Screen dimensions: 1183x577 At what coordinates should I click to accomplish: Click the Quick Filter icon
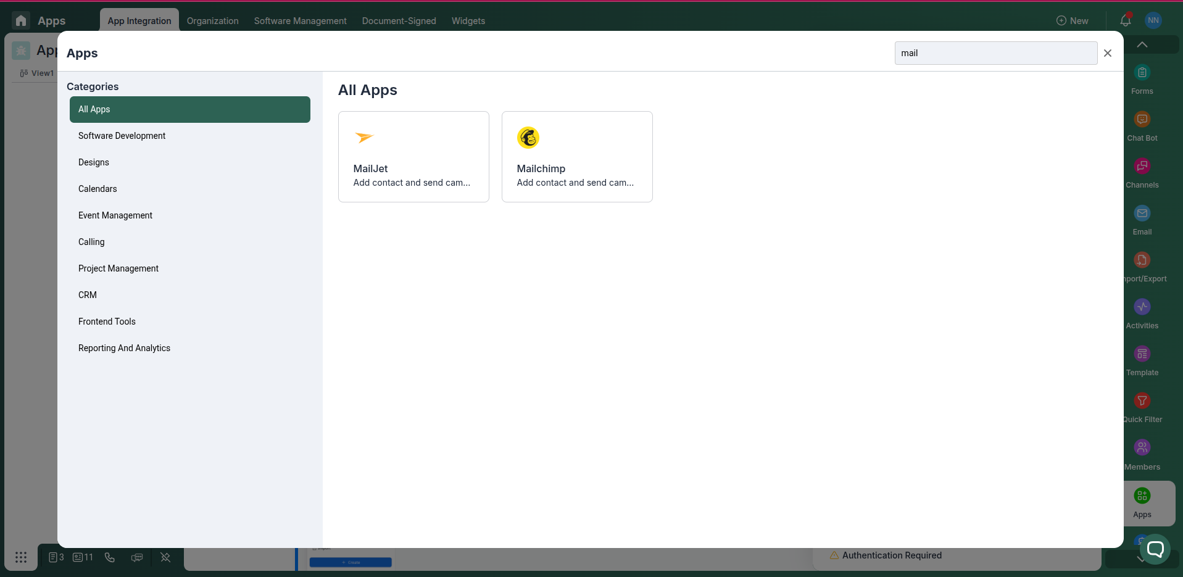[x=1142, y=401]
